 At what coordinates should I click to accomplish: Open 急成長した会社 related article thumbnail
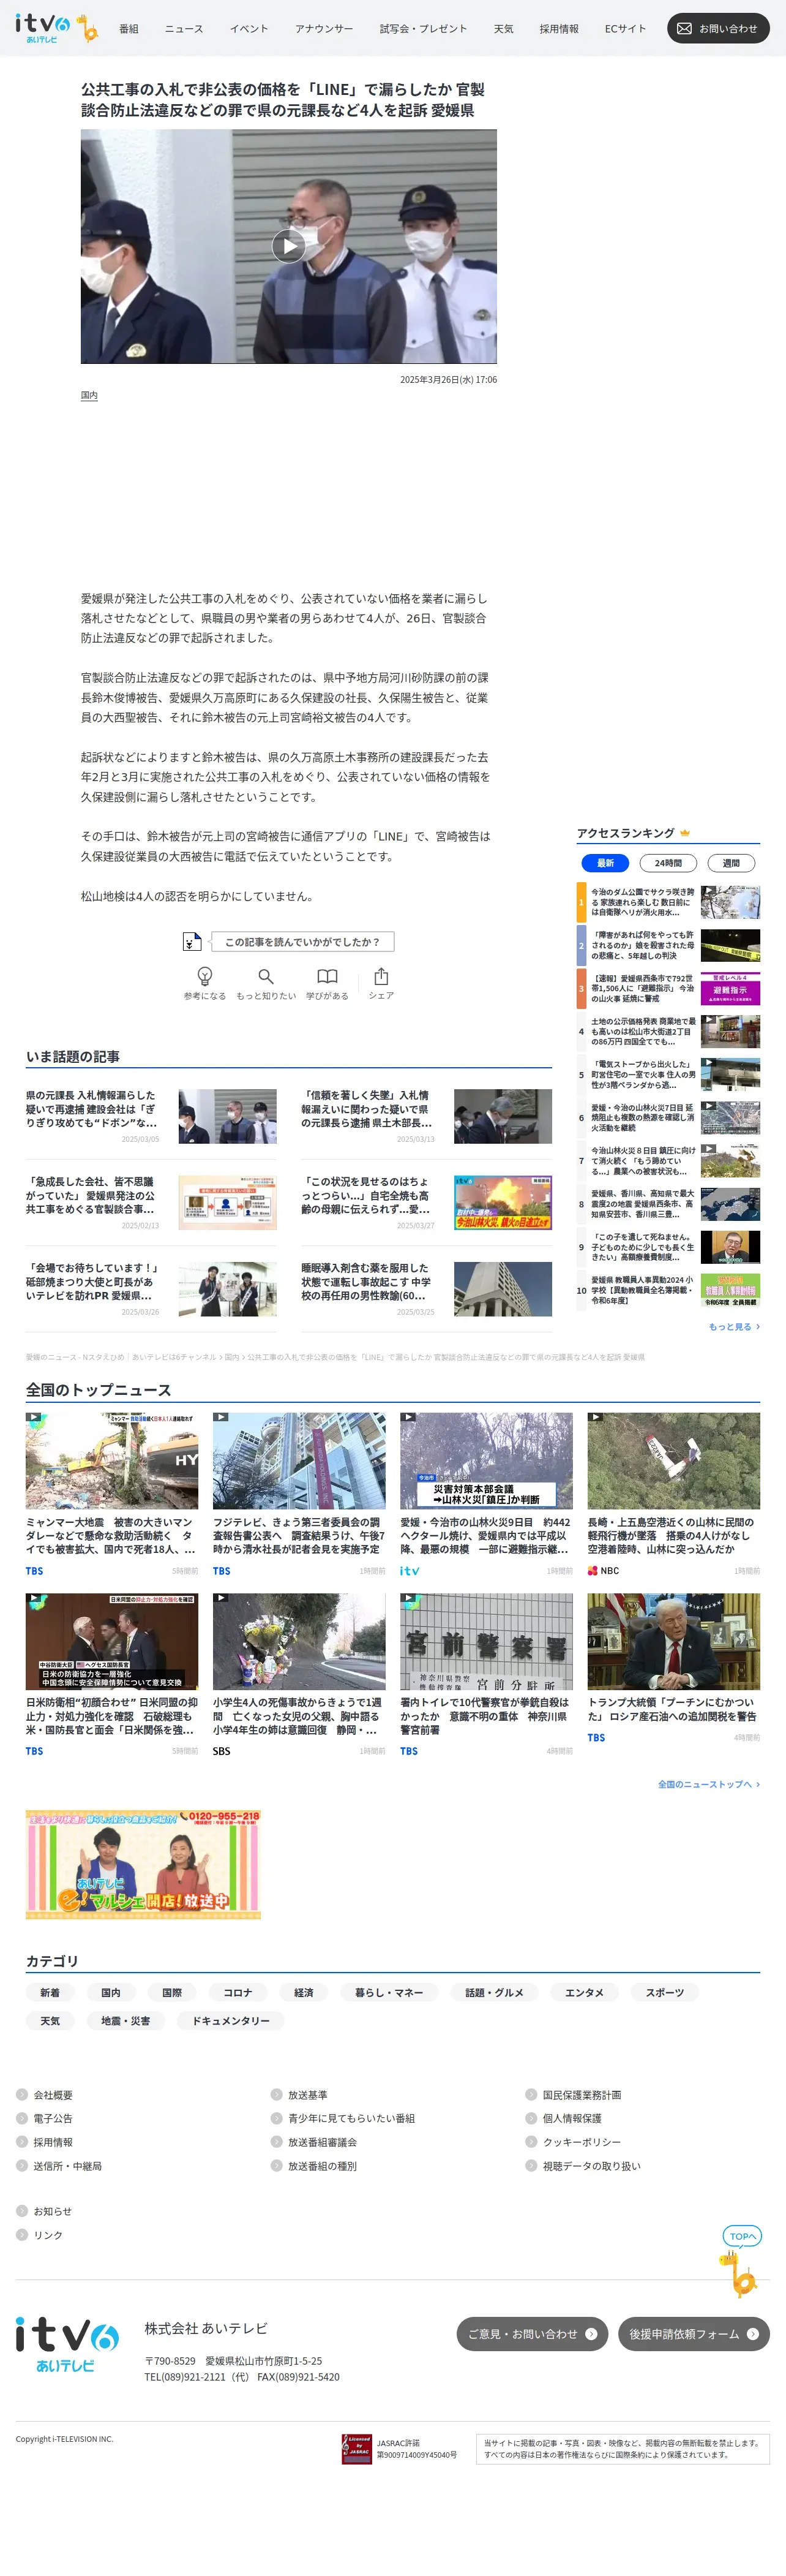(228, 1203)
